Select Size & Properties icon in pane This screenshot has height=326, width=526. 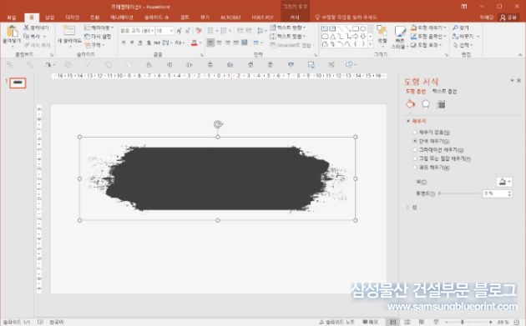tap(442, 104)
